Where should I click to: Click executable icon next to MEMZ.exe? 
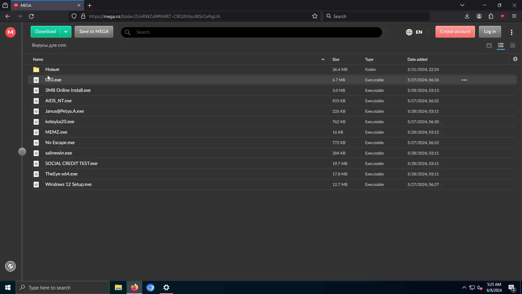coord(36,132)
